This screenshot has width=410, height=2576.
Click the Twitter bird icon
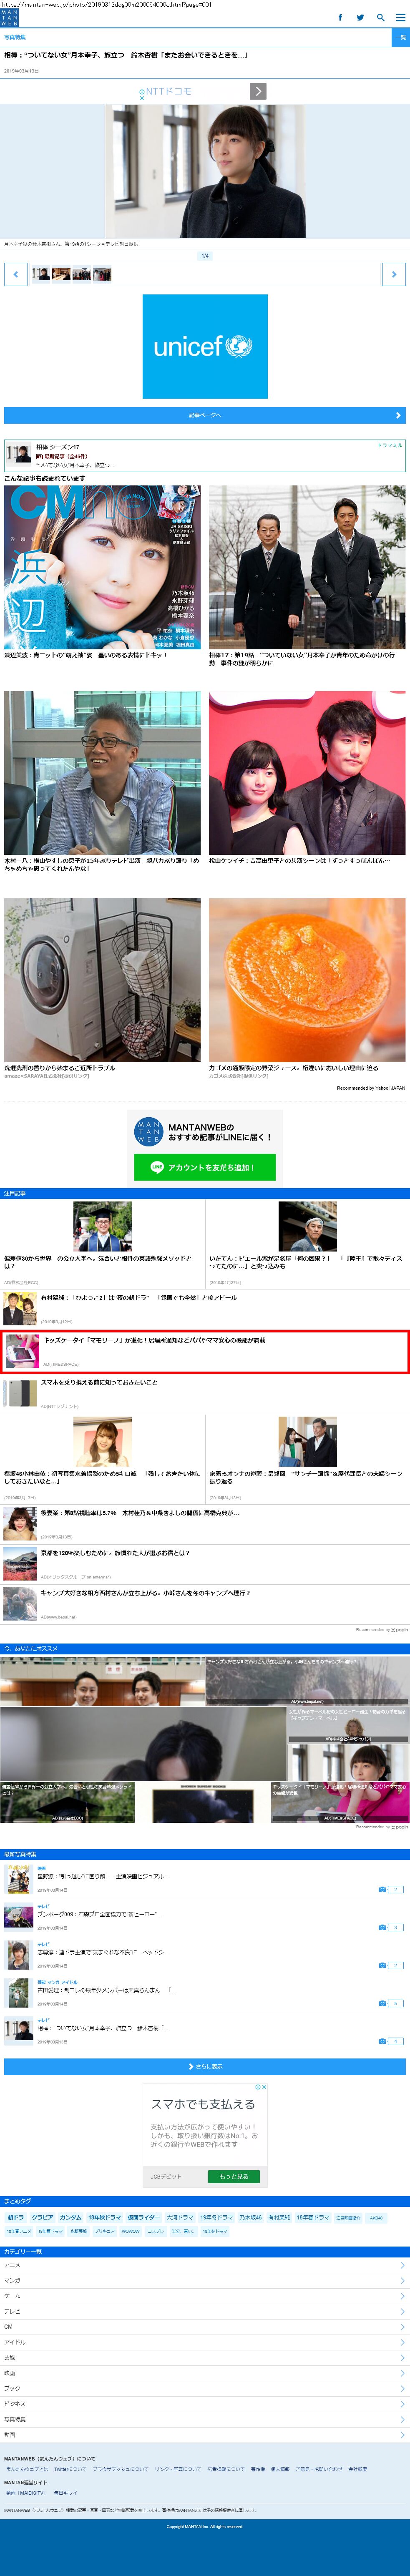(x=360, y=17)
